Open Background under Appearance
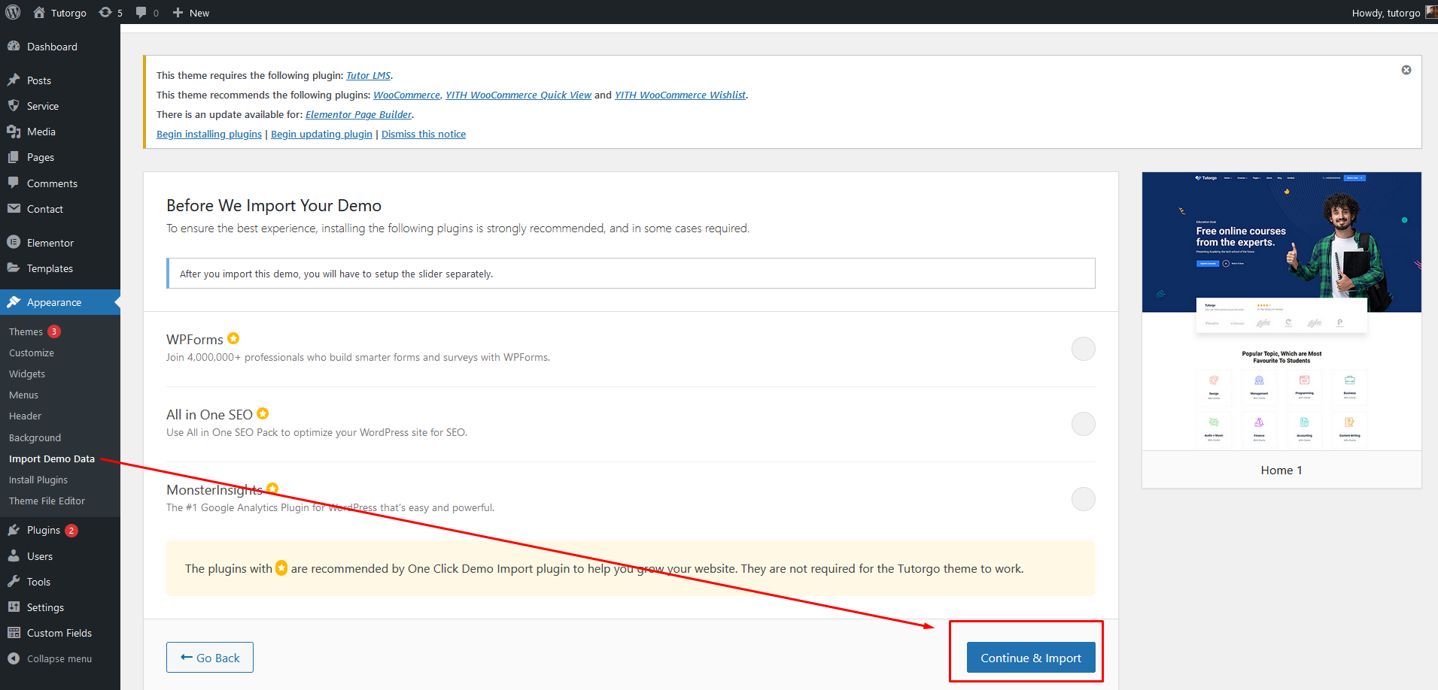 (35, 437)
